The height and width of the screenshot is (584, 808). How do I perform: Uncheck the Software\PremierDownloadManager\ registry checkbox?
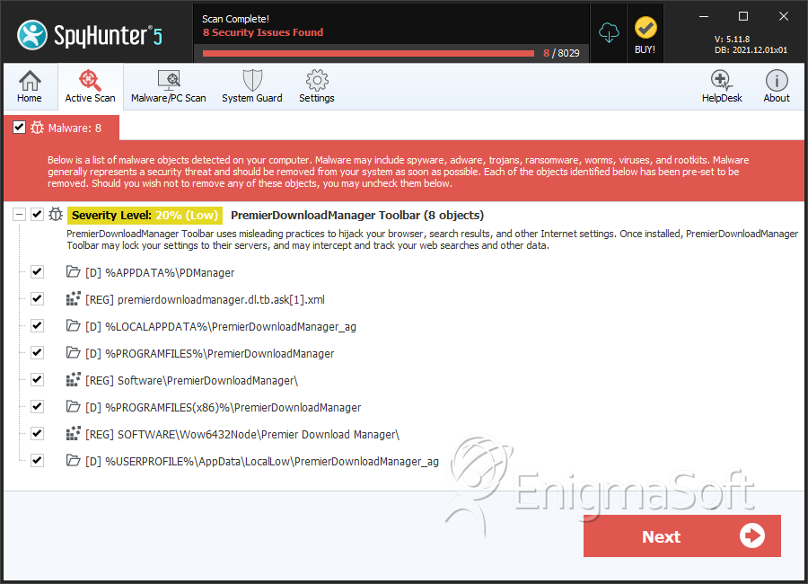pyautogui.click(x=37, y=380)
